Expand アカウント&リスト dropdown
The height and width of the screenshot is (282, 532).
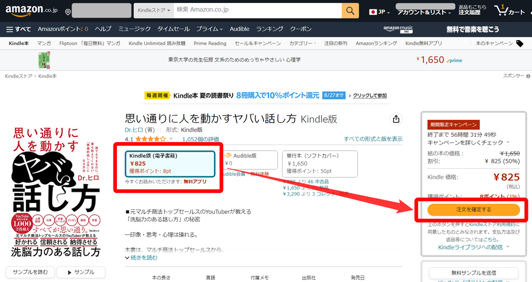[424, 12]
